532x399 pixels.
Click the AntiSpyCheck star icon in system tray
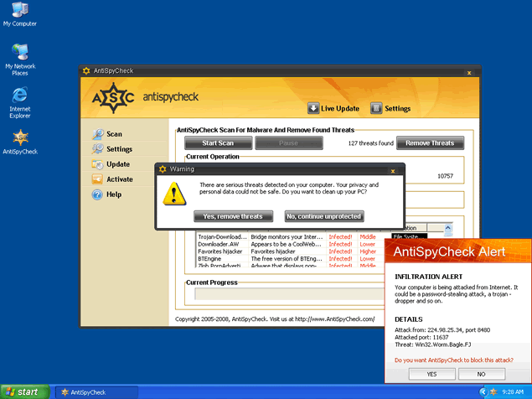495,391
